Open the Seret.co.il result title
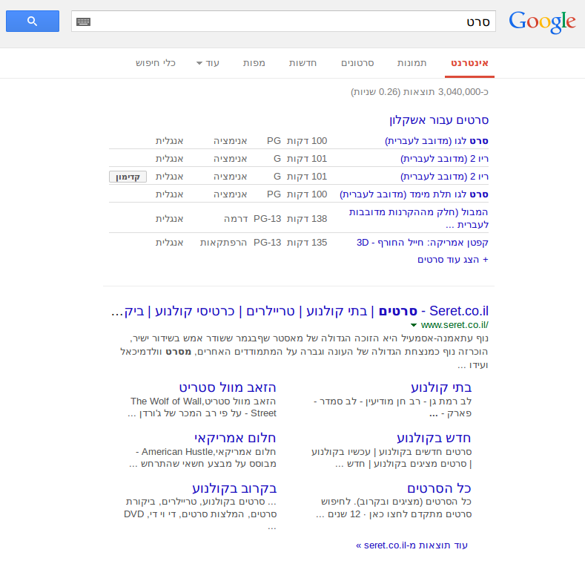 300,311
